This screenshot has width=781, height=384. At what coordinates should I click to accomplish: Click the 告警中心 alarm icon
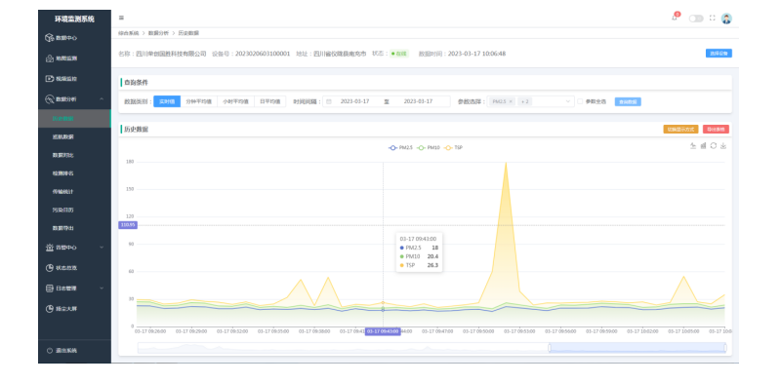coord(50,248)
